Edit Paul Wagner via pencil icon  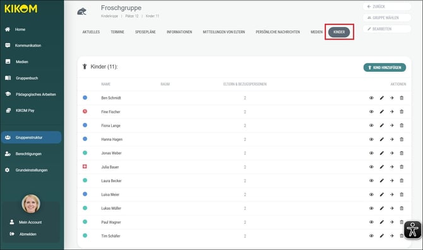(382, 222)
